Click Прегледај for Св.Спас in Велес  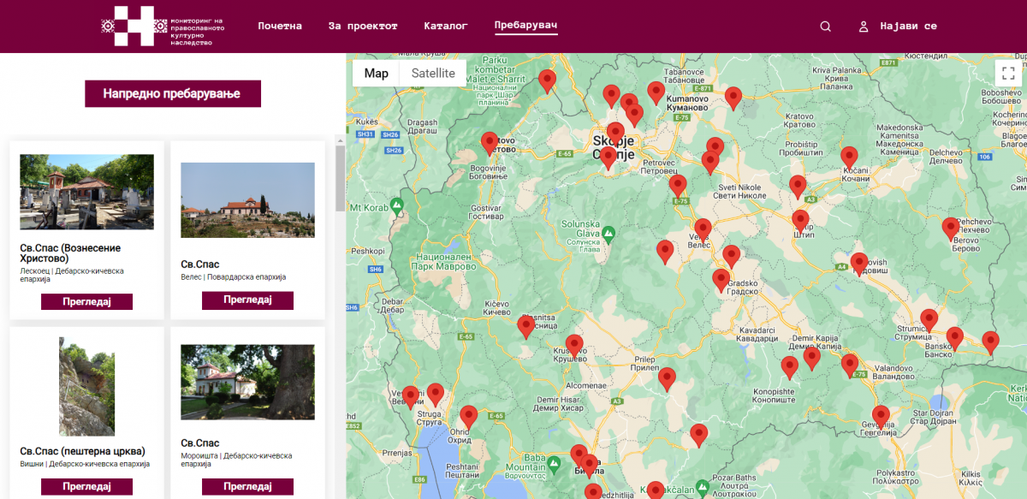[x=247, y=300]
